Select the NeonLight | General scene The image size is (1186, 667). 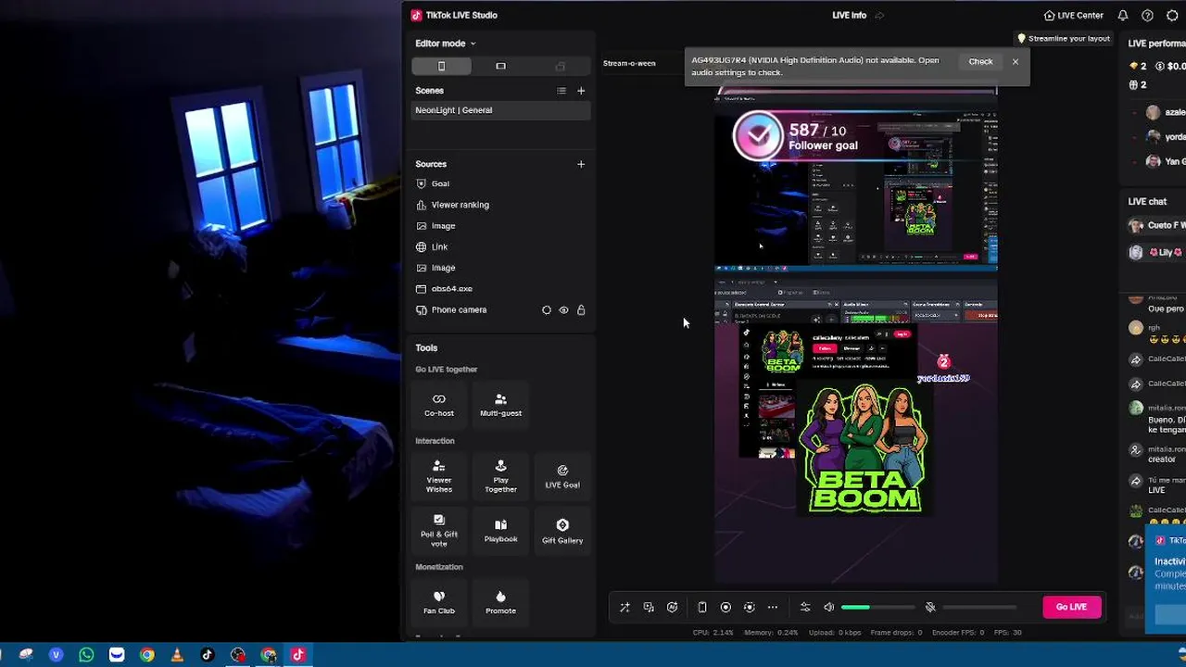500,110
